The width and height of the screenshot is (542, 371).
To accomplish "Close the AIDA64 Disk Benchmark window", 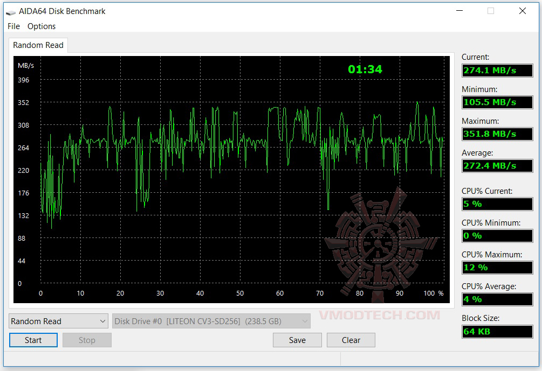I will [522, 11].
